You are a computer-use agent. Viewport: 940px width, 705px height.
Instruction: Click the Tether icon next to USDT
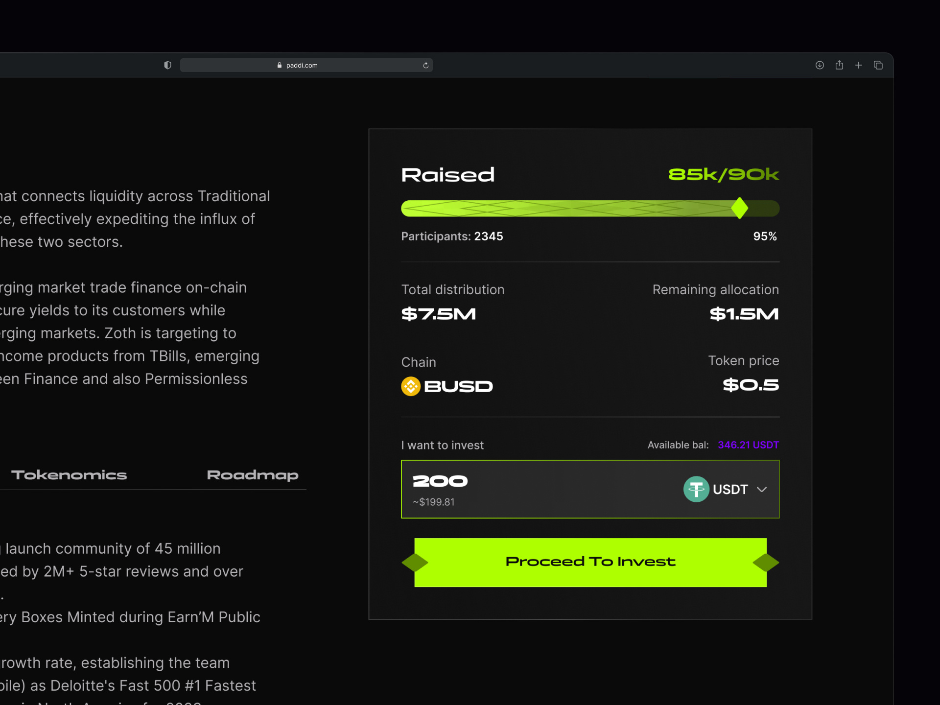[696, 489]
